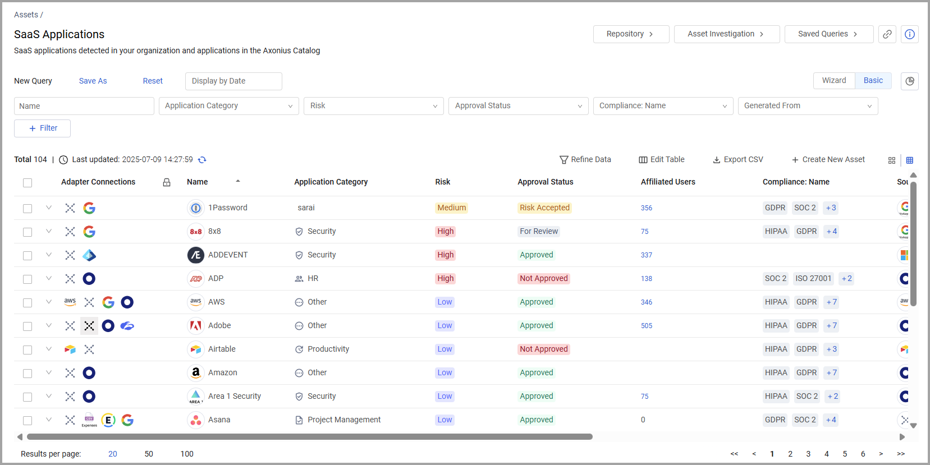The width and height of the screenshot is (930, 465).
Task: Open Approval Status filter dropdown
Action: coord(519,106)
